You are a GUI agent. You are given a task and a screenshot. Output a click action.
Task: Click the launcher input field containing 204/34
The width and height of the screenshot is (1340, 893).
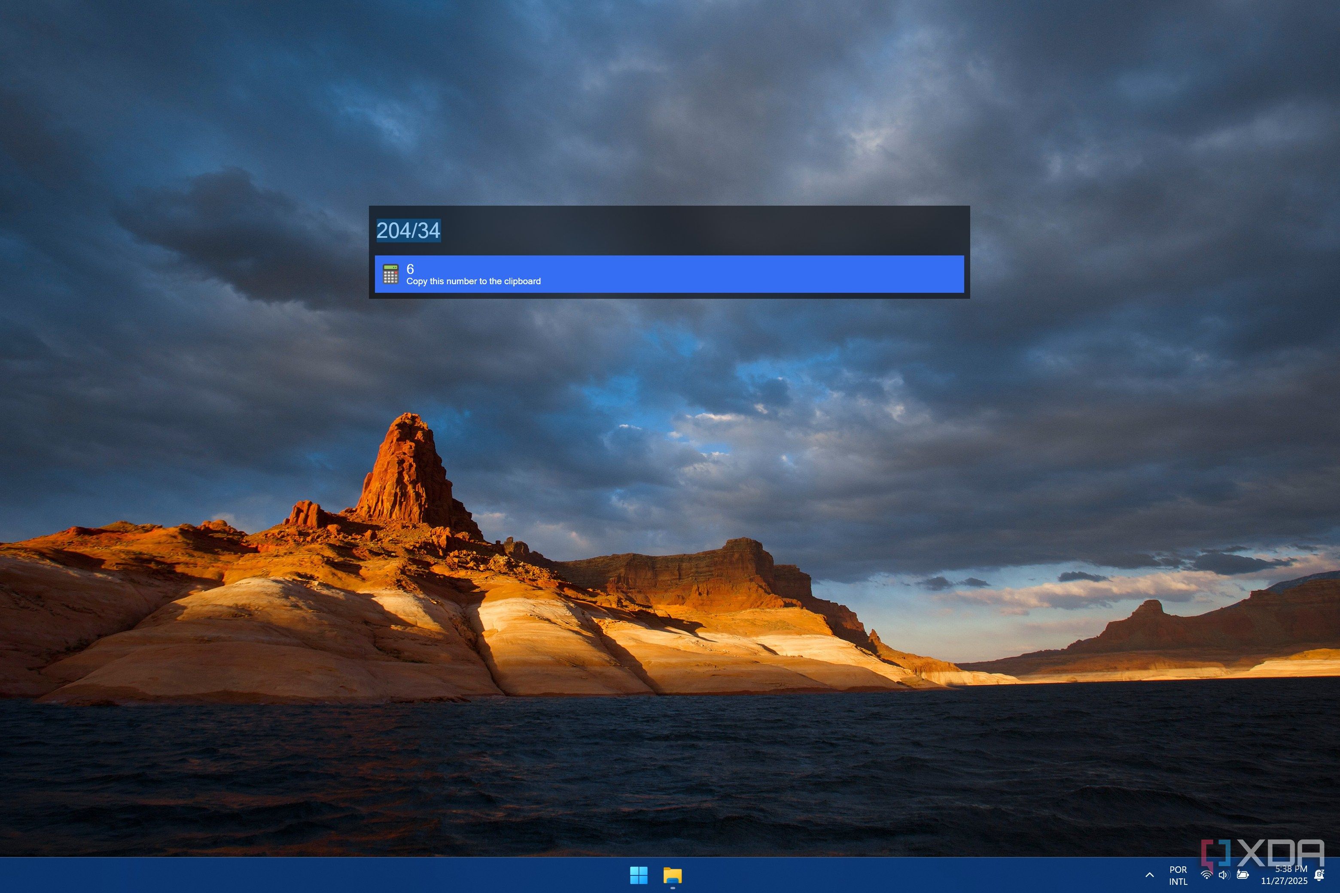tap(670, 231)
